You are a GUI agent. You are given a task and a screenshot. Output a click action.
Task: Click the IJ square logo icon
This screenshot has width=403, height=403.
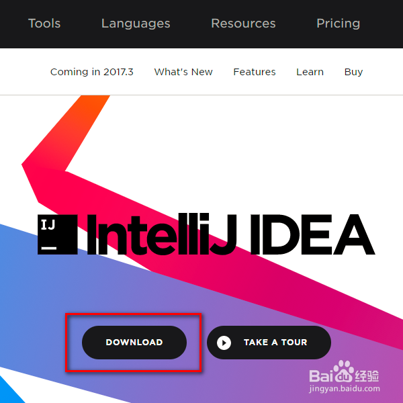(x=58, y=234)
